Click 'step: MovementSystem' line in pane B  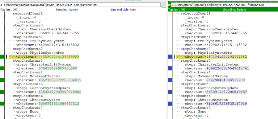(x=206, y=76)
